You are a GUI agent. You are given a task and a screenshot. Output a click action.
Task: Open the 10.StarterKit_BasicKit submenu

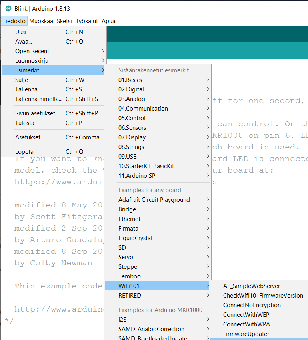coord(158,166)
